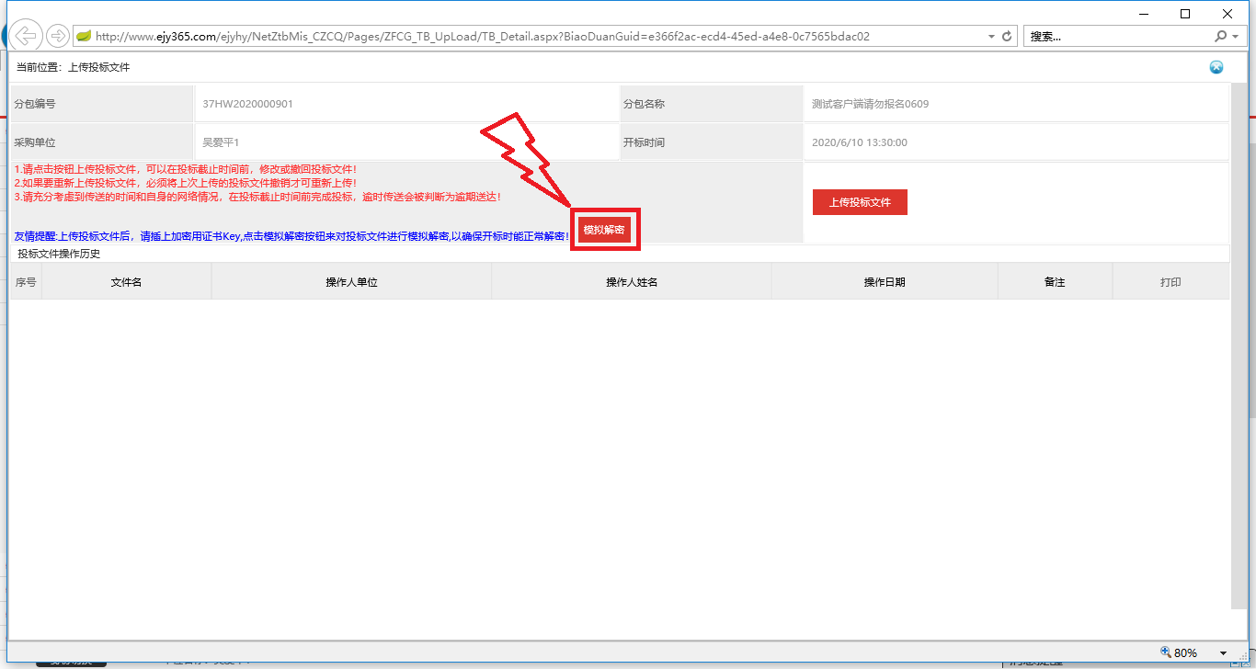Select the 分包名称 value 测试客户端请勿报名0609
The width and height of the screenshot is (1256, 669).
(870, 104)
